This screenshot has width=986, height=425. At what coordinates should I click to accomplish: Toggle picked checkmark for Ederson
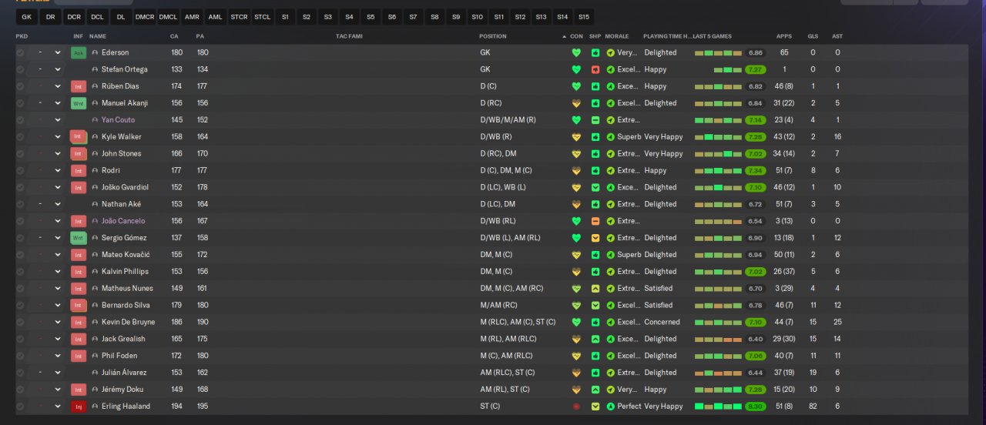[x=20, y=53]
